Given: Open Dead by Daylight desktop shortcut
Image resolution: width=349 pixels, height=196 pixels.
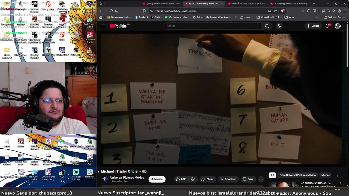Looking at the screenshot, I should (x=34, y=53).
